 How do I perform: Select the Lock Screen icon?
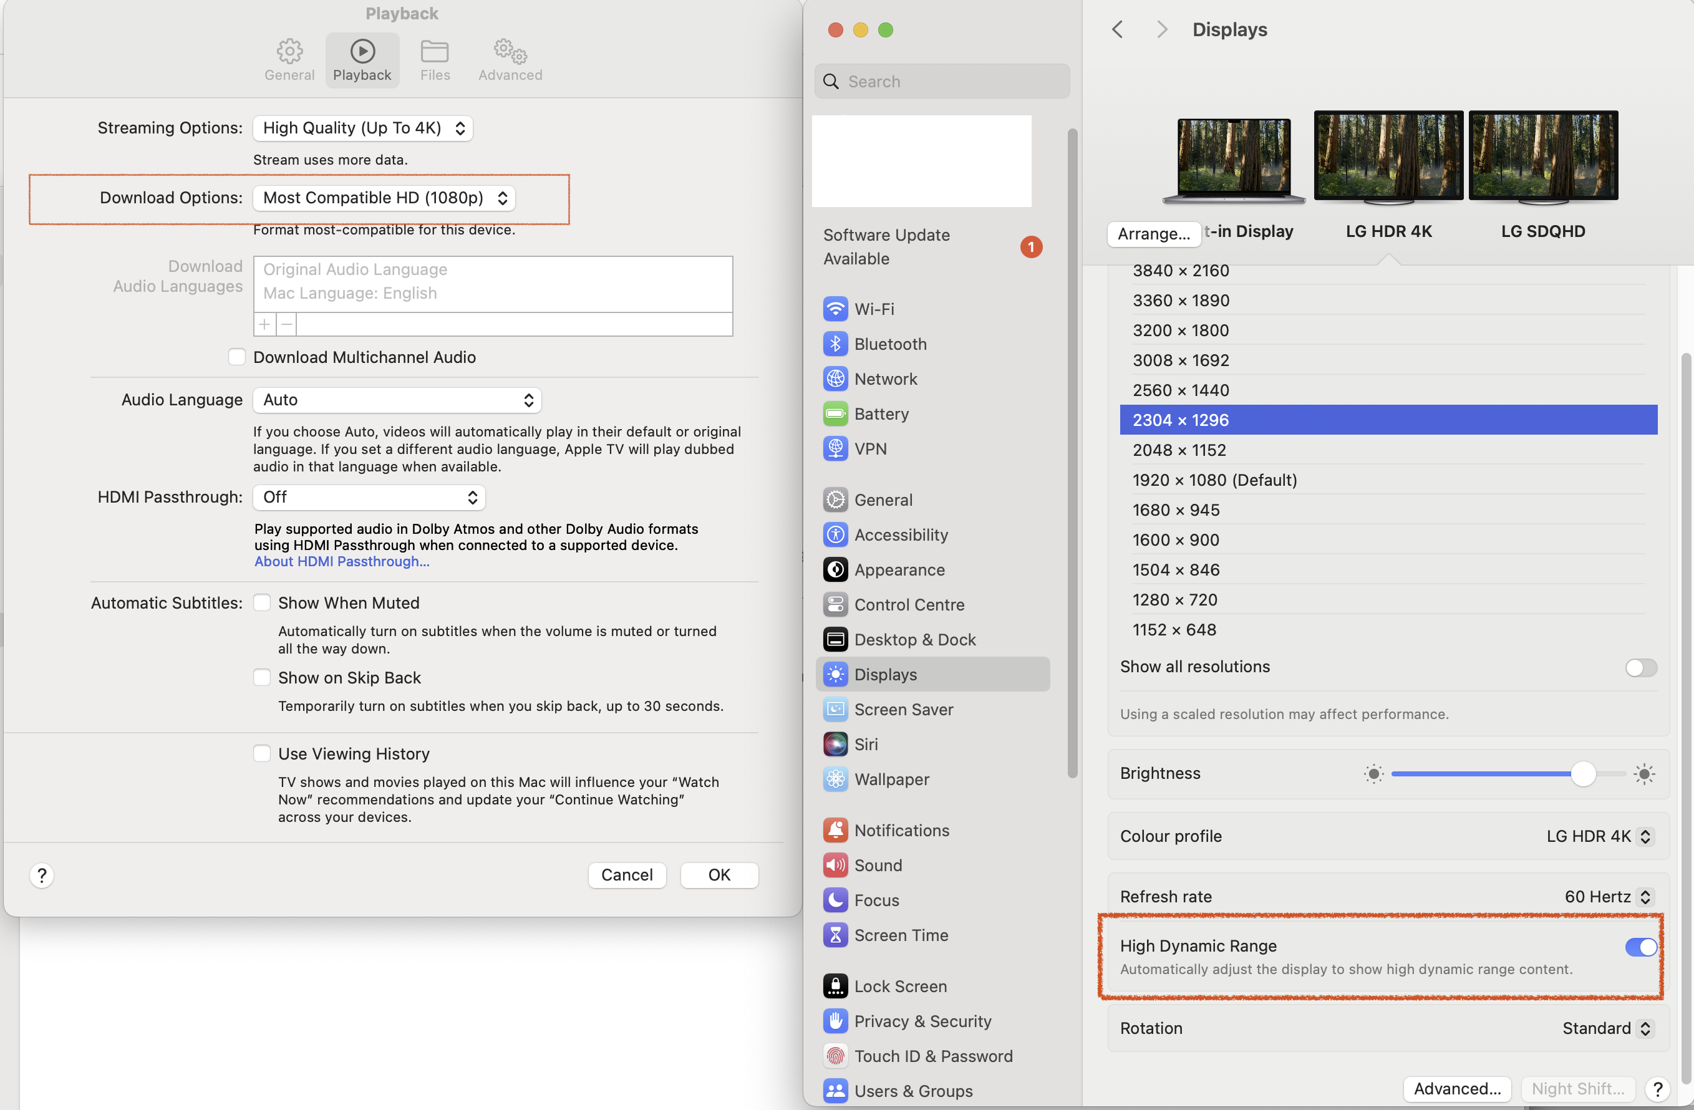point(835,986)
